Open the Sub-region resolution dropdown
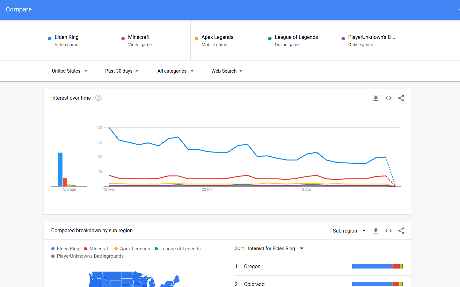Viewport: 460px width, 287px height. (349, 231)
